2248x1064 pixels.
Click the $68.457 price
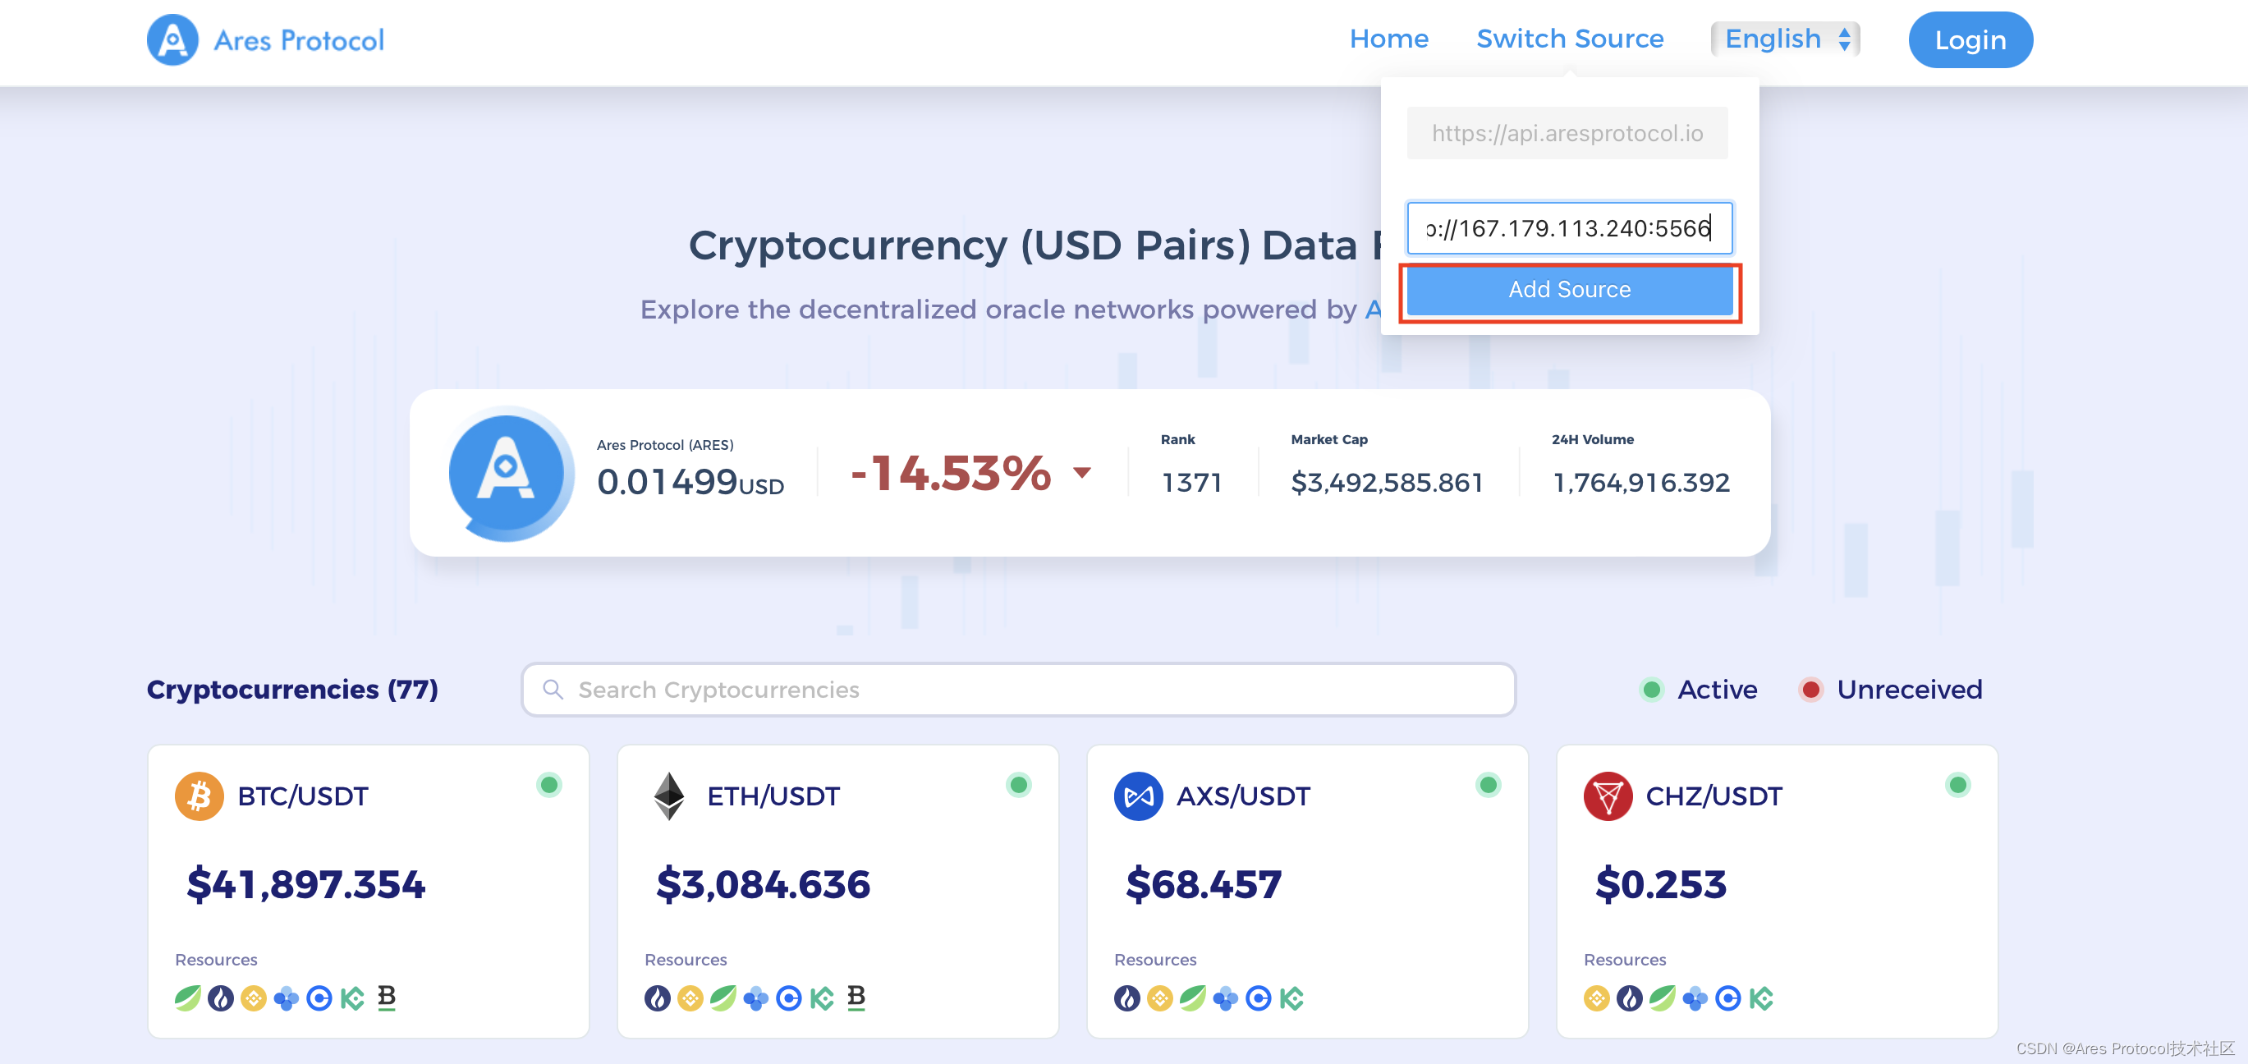coord(1204,884)
